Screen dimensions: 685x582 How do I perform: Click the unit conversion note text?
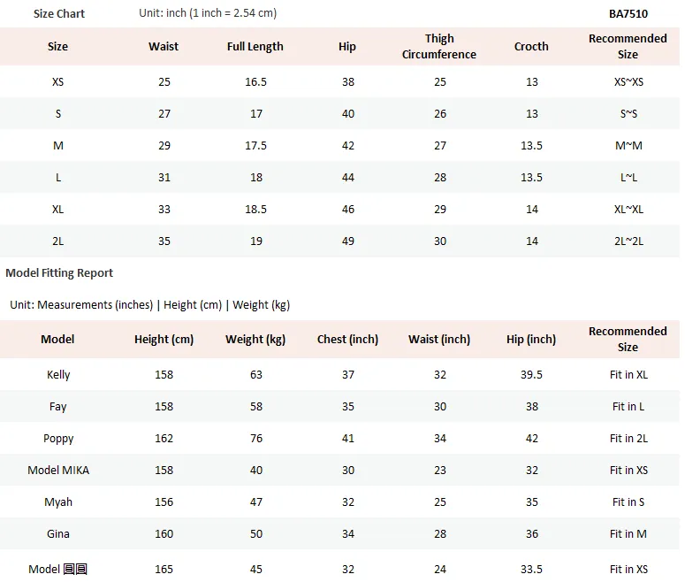[x=208, y=13]
